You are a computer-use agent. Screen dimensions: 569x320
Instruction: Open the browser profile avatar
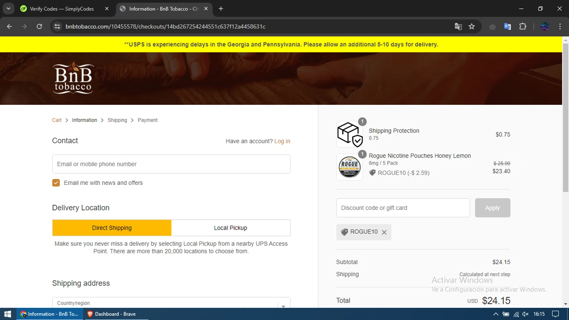pyautogui.click(x=545, y=27)
